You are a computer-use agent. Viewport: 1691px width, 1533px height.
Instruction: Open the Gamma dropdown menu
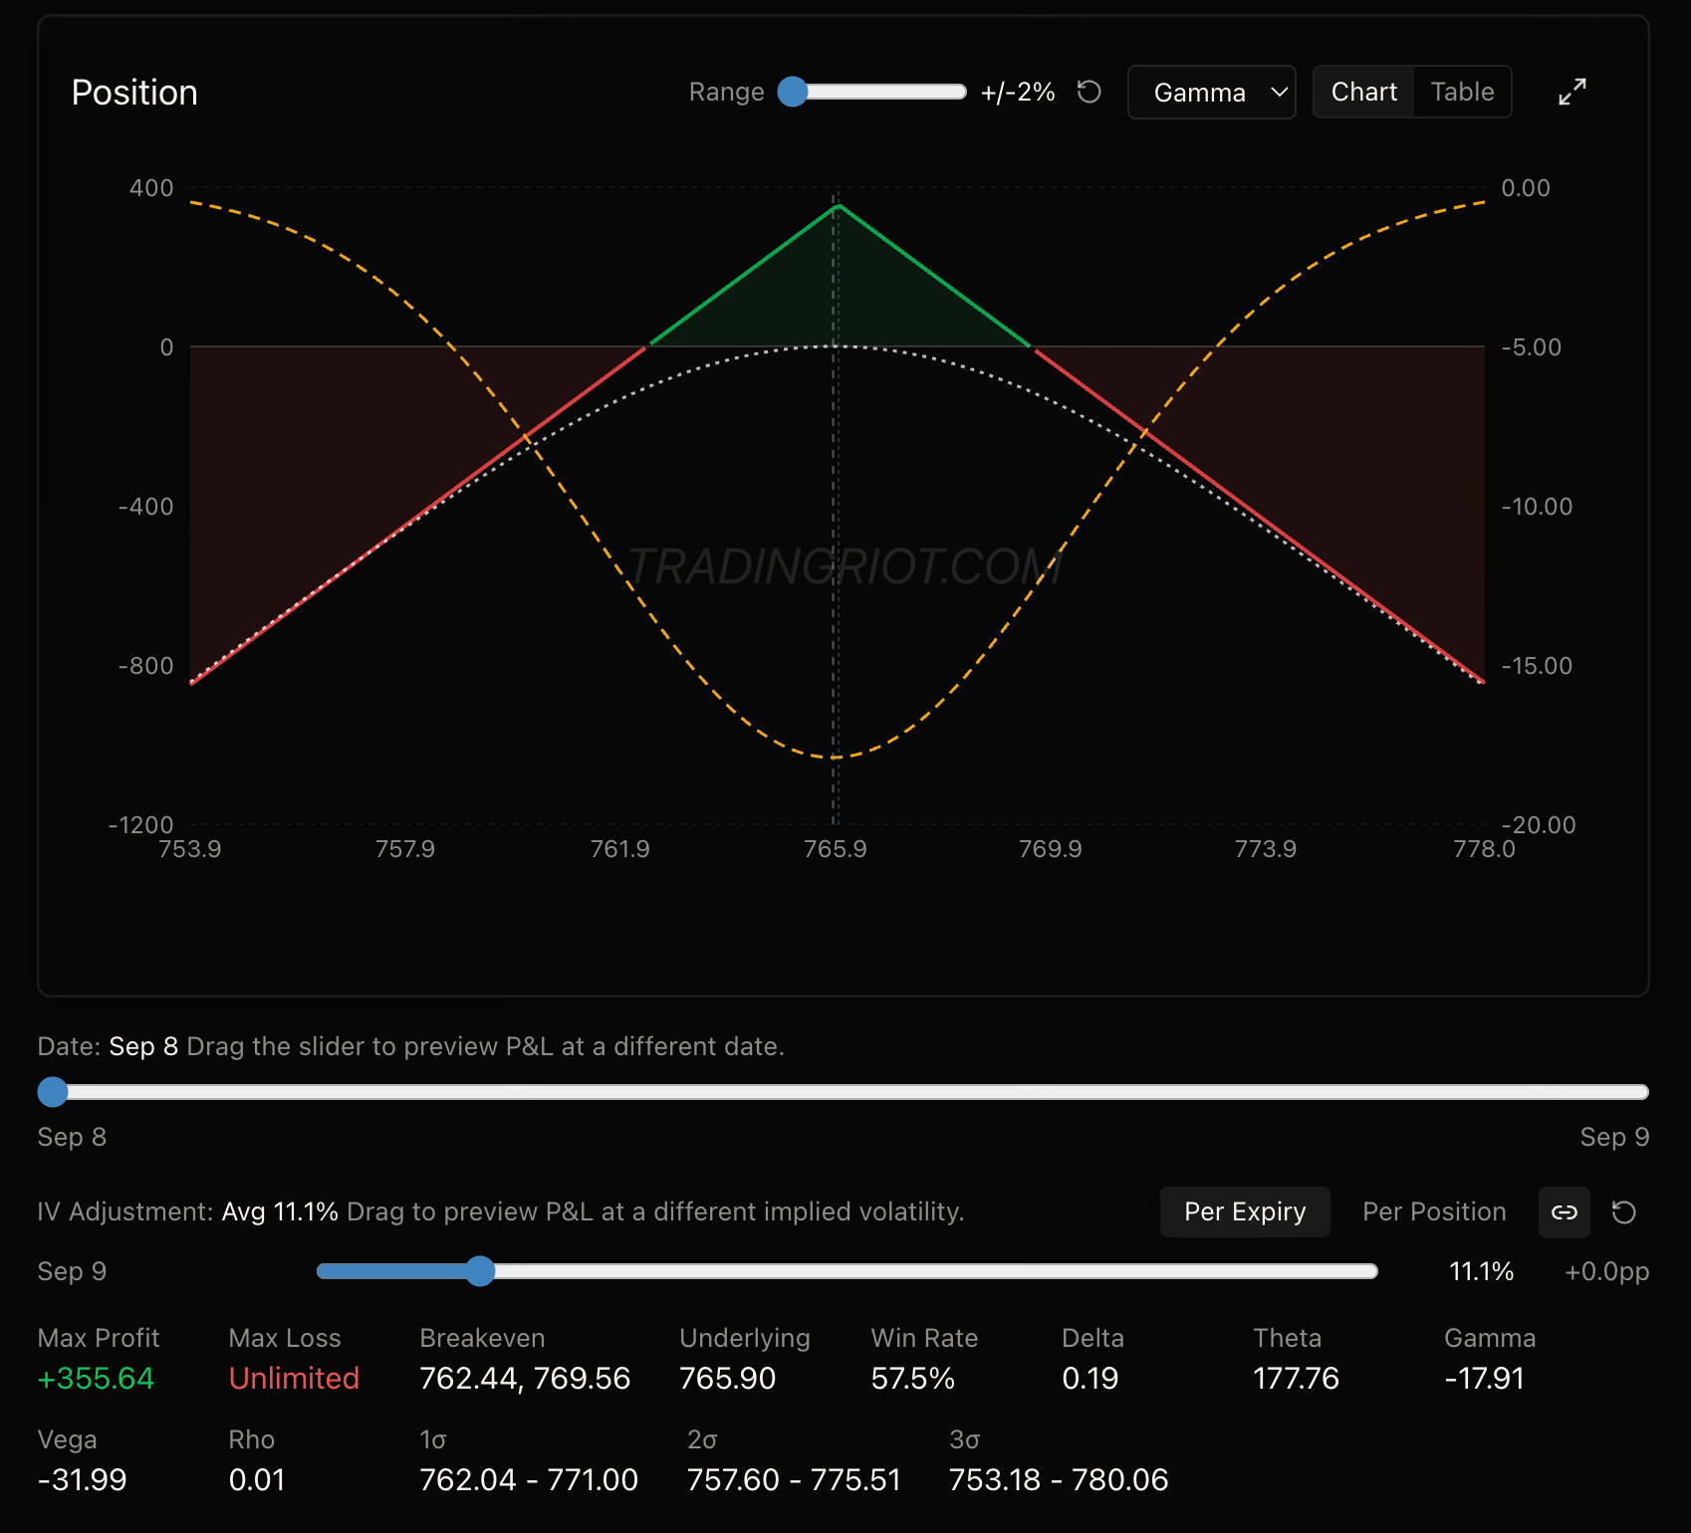(x=1211, y=93)
